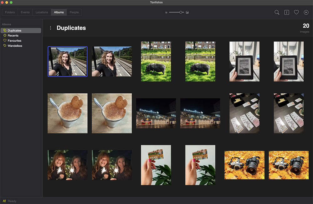
Task: Open the search icon in the toolbar
Action: click(277, 12)
